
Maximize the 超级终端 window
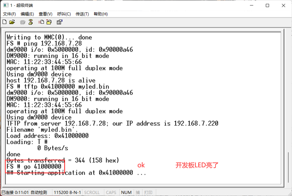click(267, 5)
